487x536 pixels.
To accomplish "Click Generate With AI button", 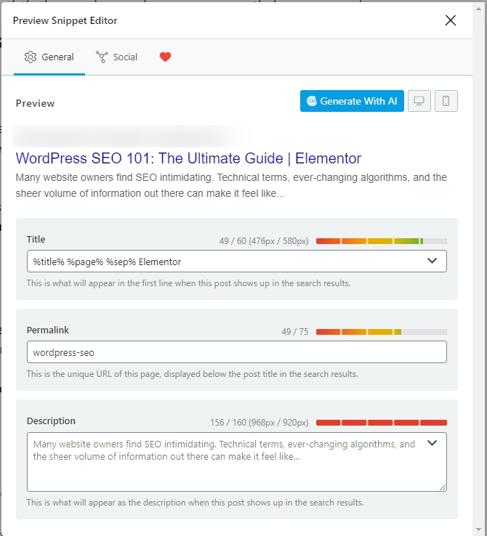I will pos(352,101).
